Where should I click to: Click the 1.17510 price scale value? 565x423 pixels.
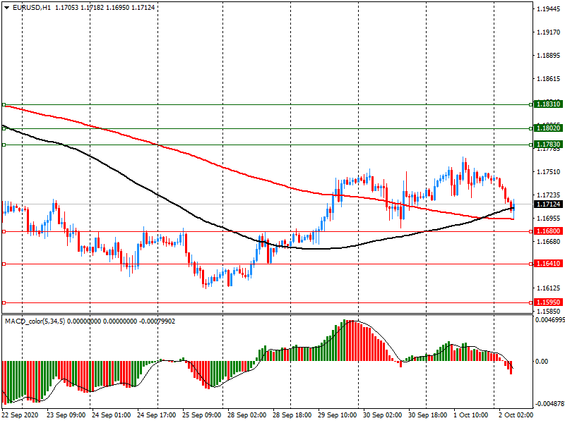point(548,171)
